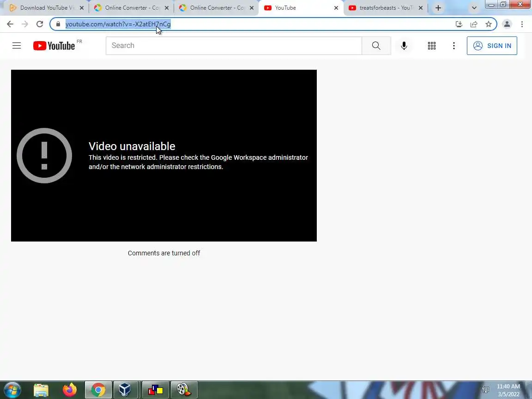Screen dimensions: 532x399
Task: Open the colored blocks taskbar app
Action: coord(155,390)
